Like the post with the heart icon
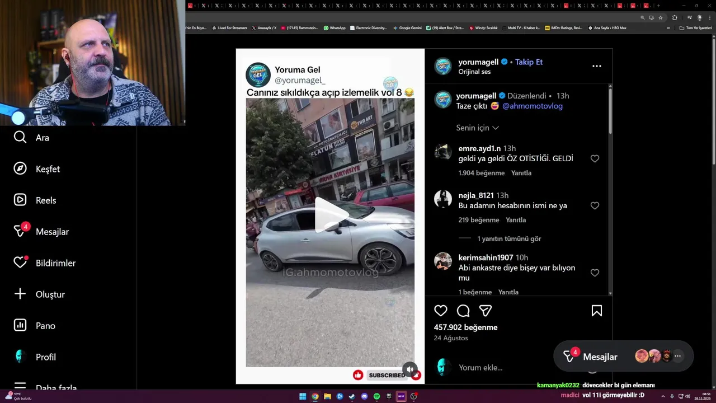Viewport: 716px width, 403px height. point(441,311)
